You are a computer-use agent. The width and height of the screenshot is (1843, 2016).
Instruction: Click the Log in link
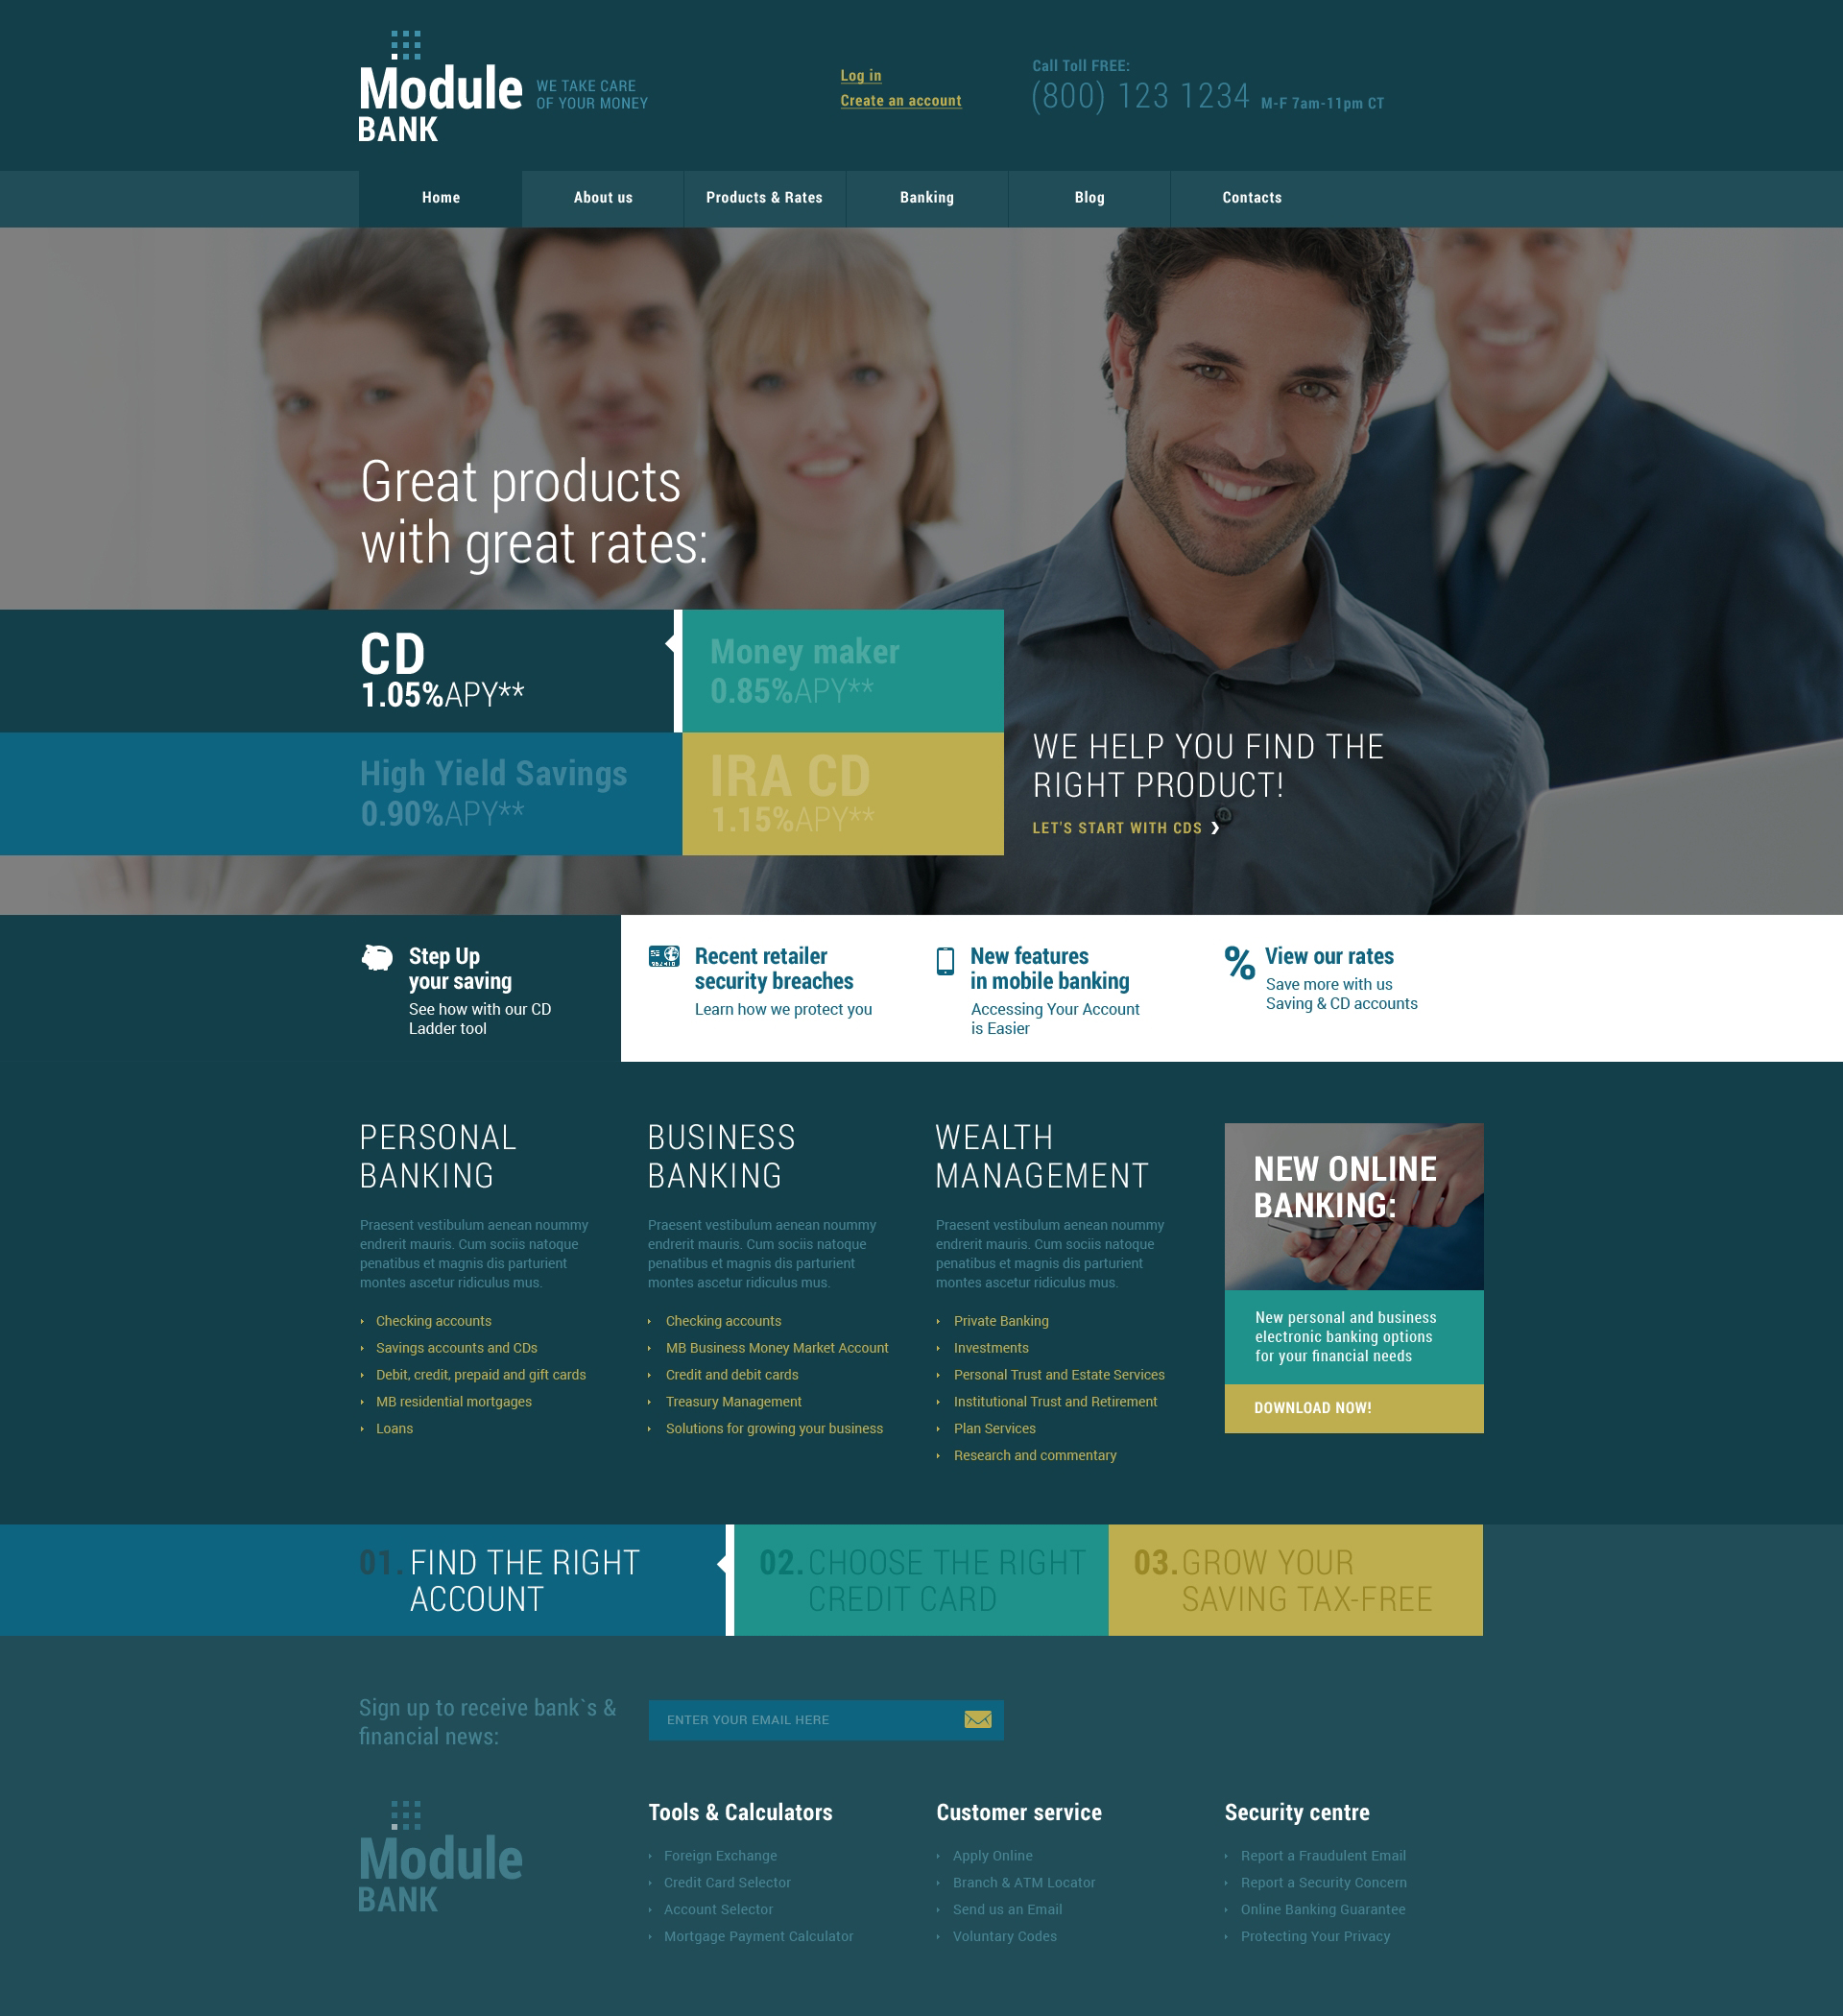860,76
